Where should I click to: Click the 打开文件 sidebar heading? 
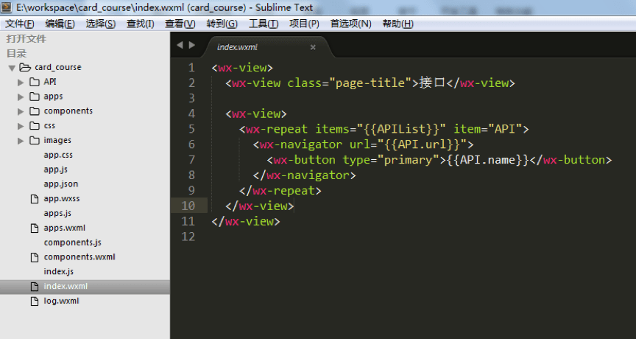point(26,39)
